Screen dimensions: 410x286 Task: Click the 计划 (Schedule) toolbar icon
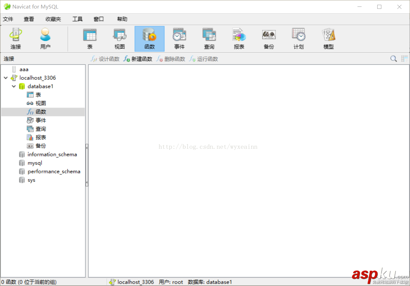[x=299, y=39]
